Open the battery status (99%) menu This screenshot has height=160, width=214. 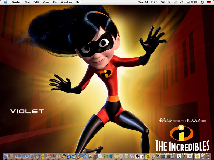192,2
